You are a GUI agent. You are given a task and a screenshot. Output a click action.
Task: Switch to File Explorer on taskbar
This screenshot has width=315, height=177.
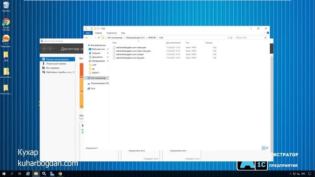coord(36,174)
